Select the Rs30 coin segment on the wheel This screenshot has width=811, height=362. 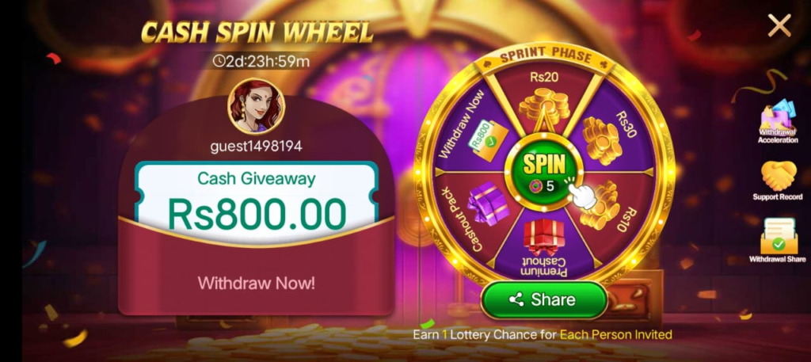[x=606, y=134]
